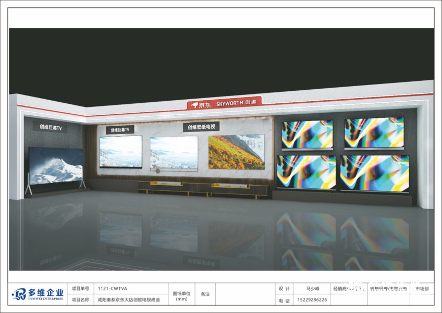Image resolution: width=442 pixels, height=313 pixels.
Task: Click the low TV cabinet with gold trim
Action: tap(203, 189)
